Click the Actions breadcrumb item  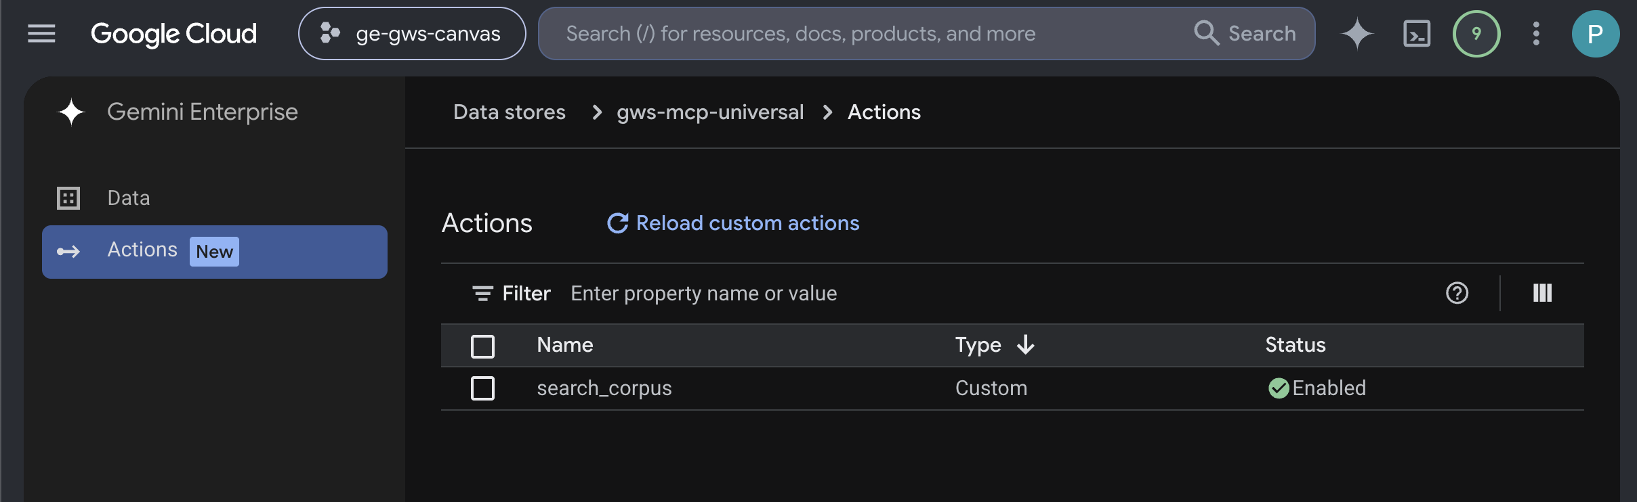[884, 112]
